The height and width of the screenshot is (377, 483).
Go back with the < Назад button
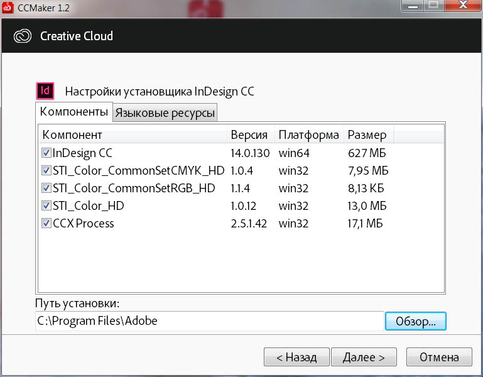(x=296, y=357)
